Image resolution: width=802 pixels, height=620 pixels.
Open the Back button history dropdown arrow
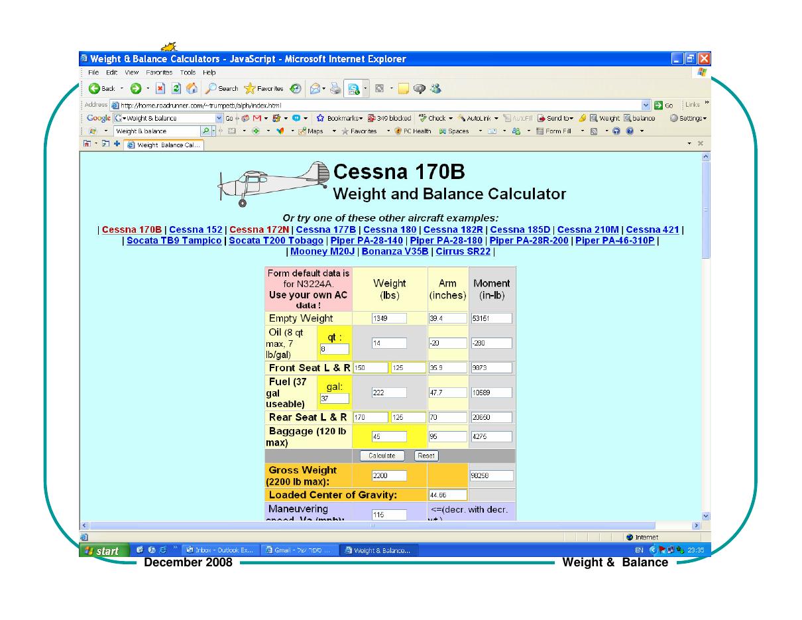[121, 89]
